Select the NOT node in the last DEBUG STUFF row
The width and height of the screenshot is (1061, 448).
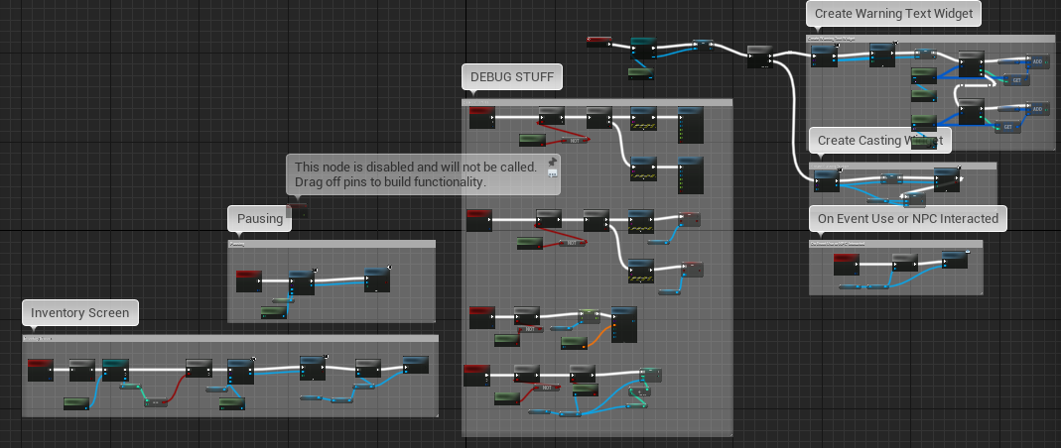point(547,388)
